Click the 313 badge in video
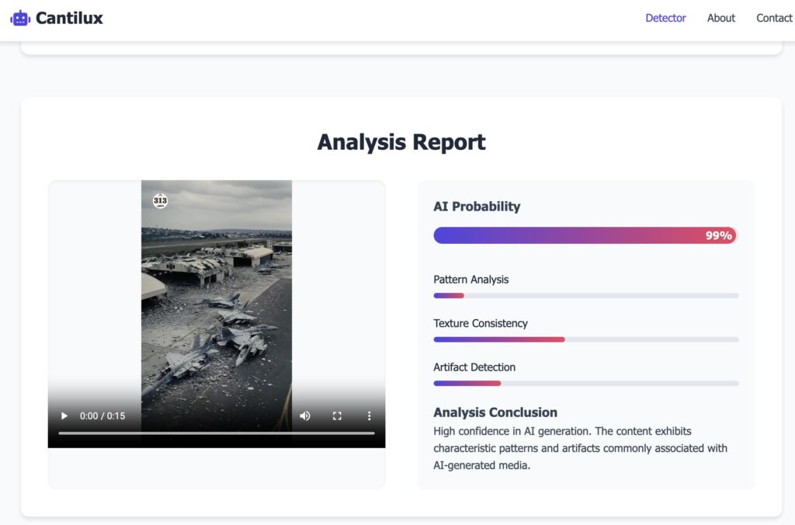The image size is (795, 525). coord(160,200)
